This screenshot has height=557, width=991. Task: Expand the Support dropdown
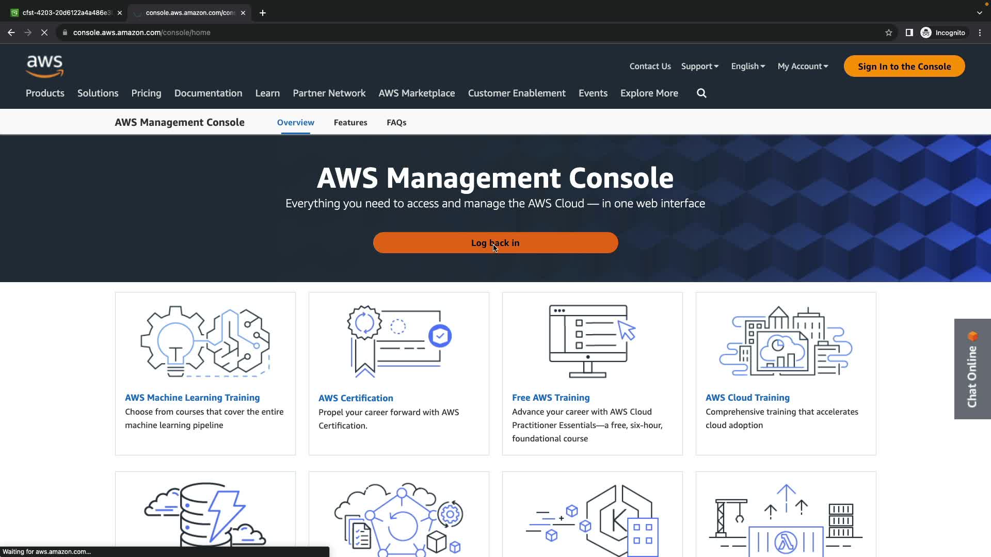pyautogui.click(x=699, y=66)
